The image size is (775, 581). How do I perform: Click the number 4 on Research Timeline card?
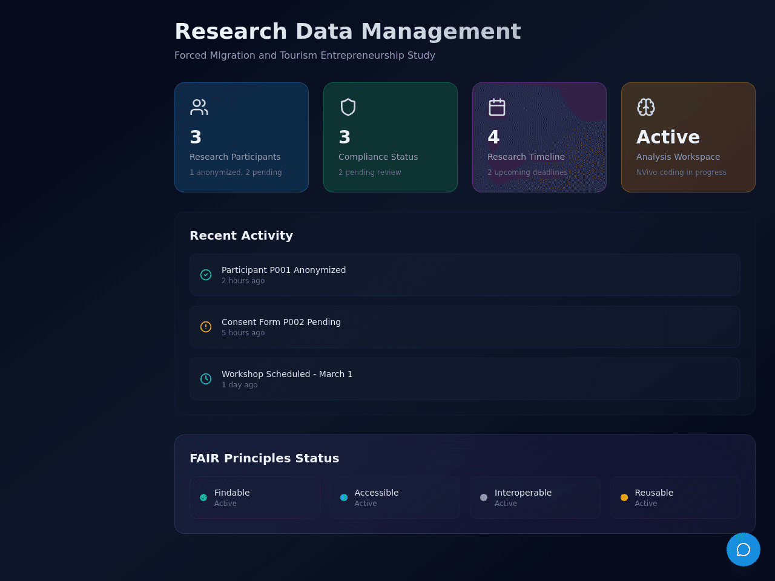pos(493,137)
